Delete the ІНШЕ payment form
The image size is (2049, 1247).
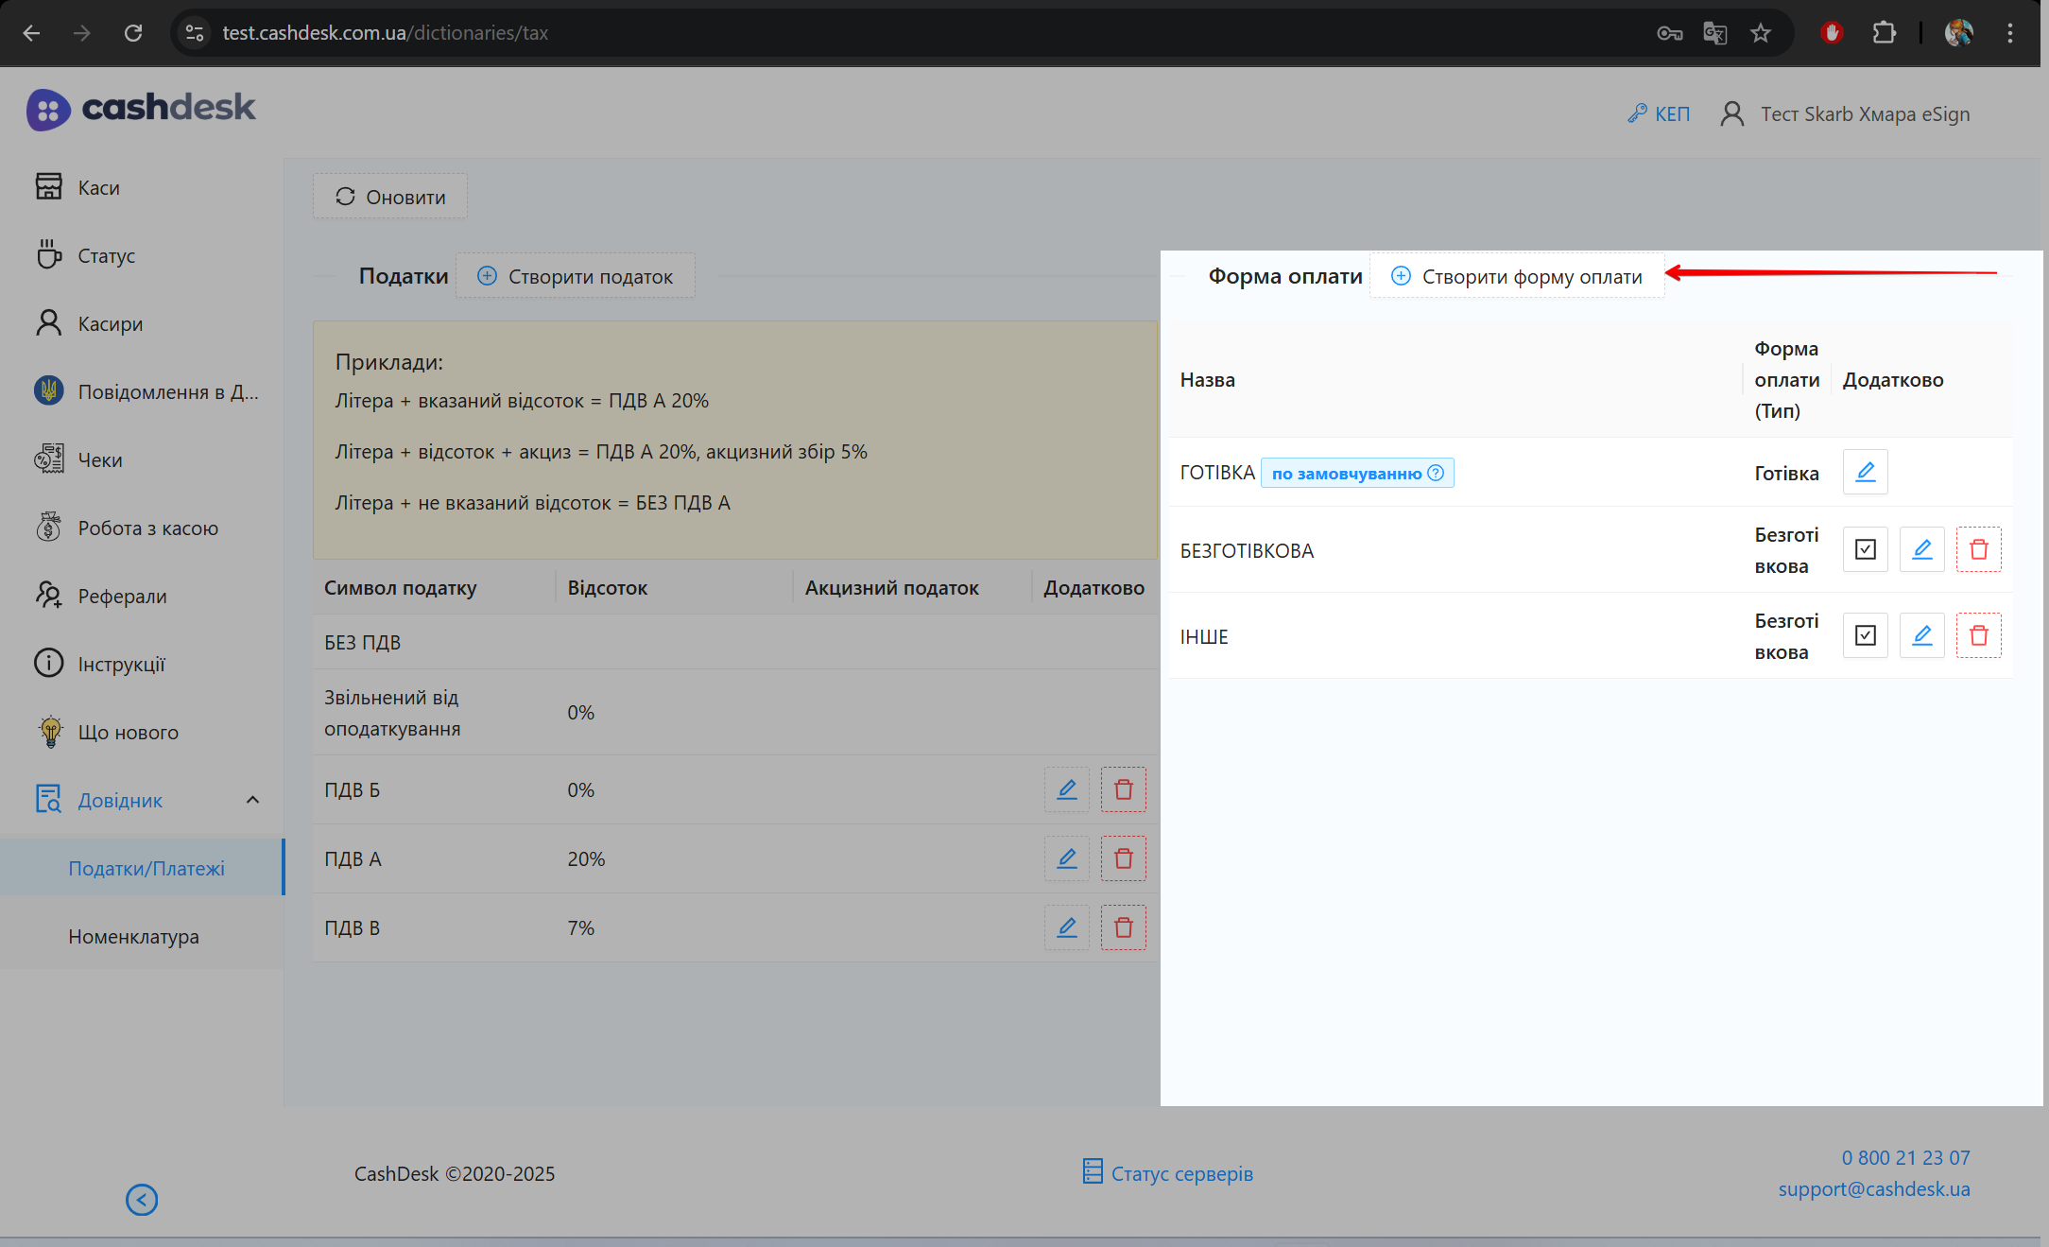point(1978,635)
